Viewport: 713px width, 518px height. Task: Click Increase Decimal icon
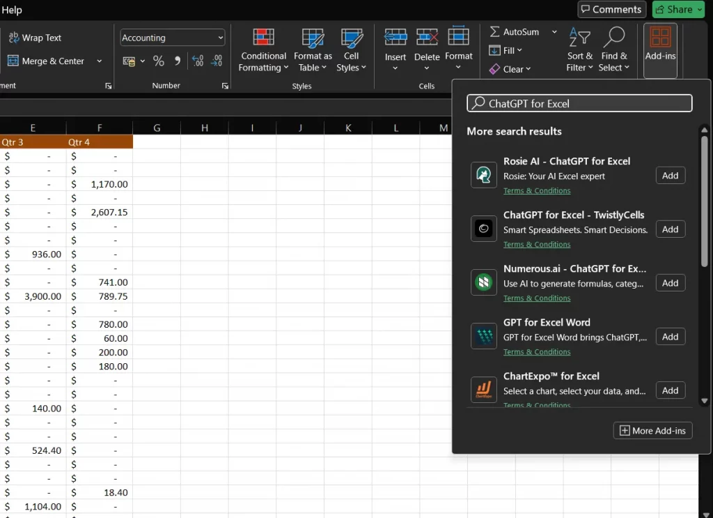pos(198,61)
